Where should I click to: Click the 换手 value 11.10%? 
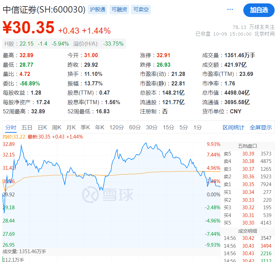pos(93,74)
